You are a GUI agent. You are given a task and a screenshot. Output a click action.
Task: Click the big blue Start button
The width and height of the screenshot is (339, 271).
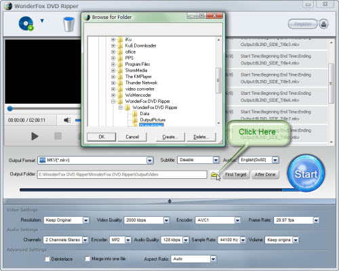coord(306,173)
